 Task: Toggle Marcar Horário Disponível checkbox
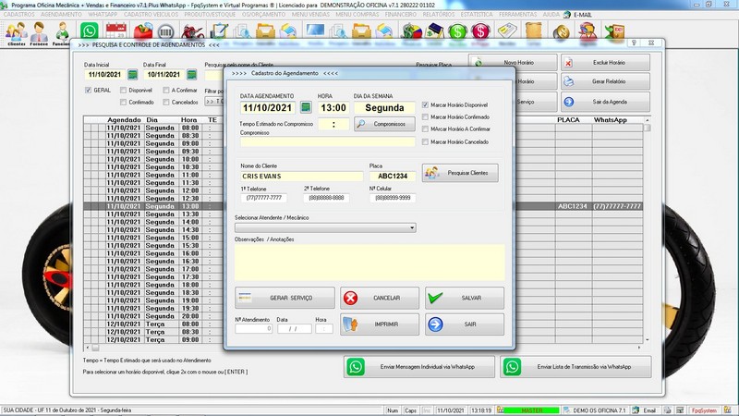click(425, 104)
